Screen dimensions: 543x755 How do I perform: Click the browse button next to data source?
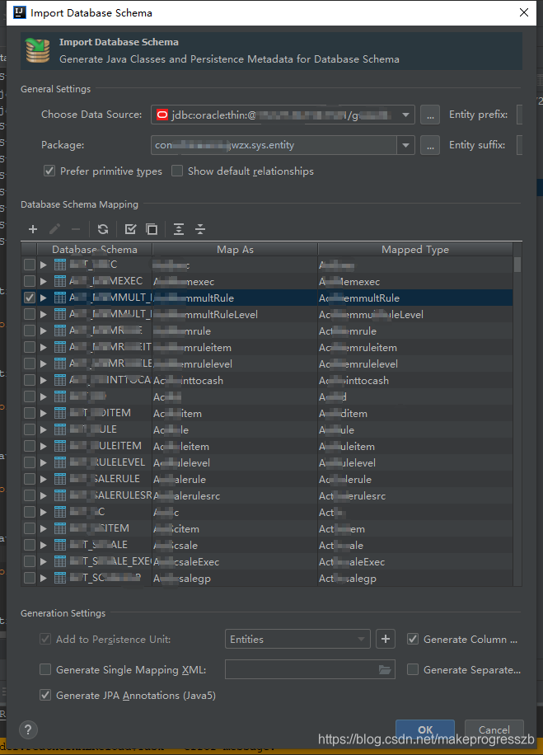coord(430,115)
